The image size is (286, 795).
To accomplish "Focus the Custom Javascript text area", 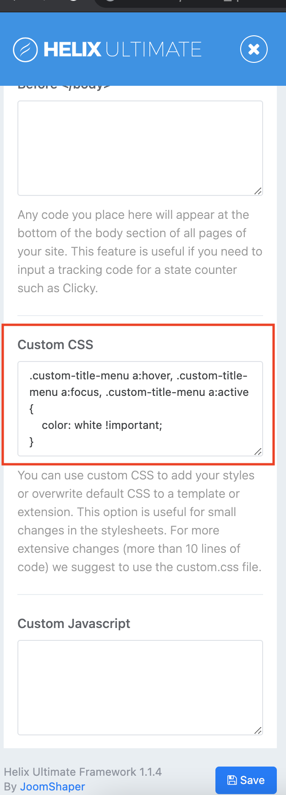I will click(x=140, y=687).
